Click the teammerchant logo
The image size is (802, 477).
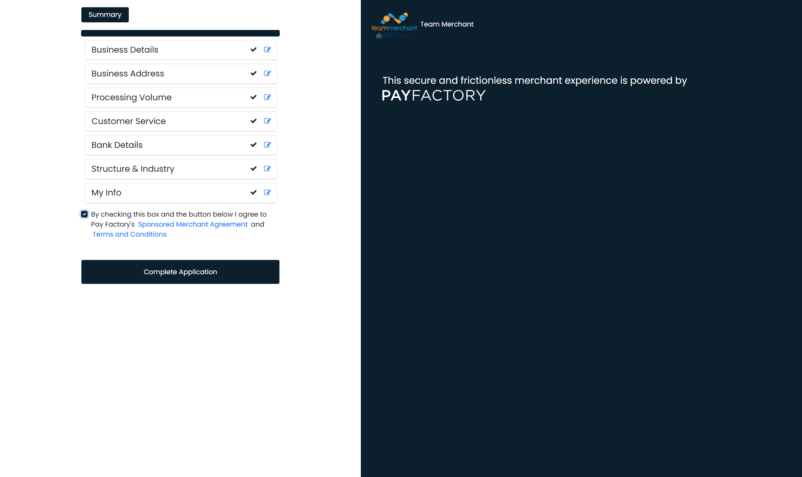[394, 25]
